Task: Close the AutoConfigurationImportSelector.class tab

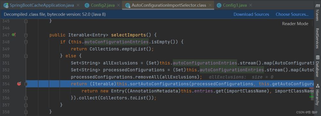Action: click(x=210, y=5)
